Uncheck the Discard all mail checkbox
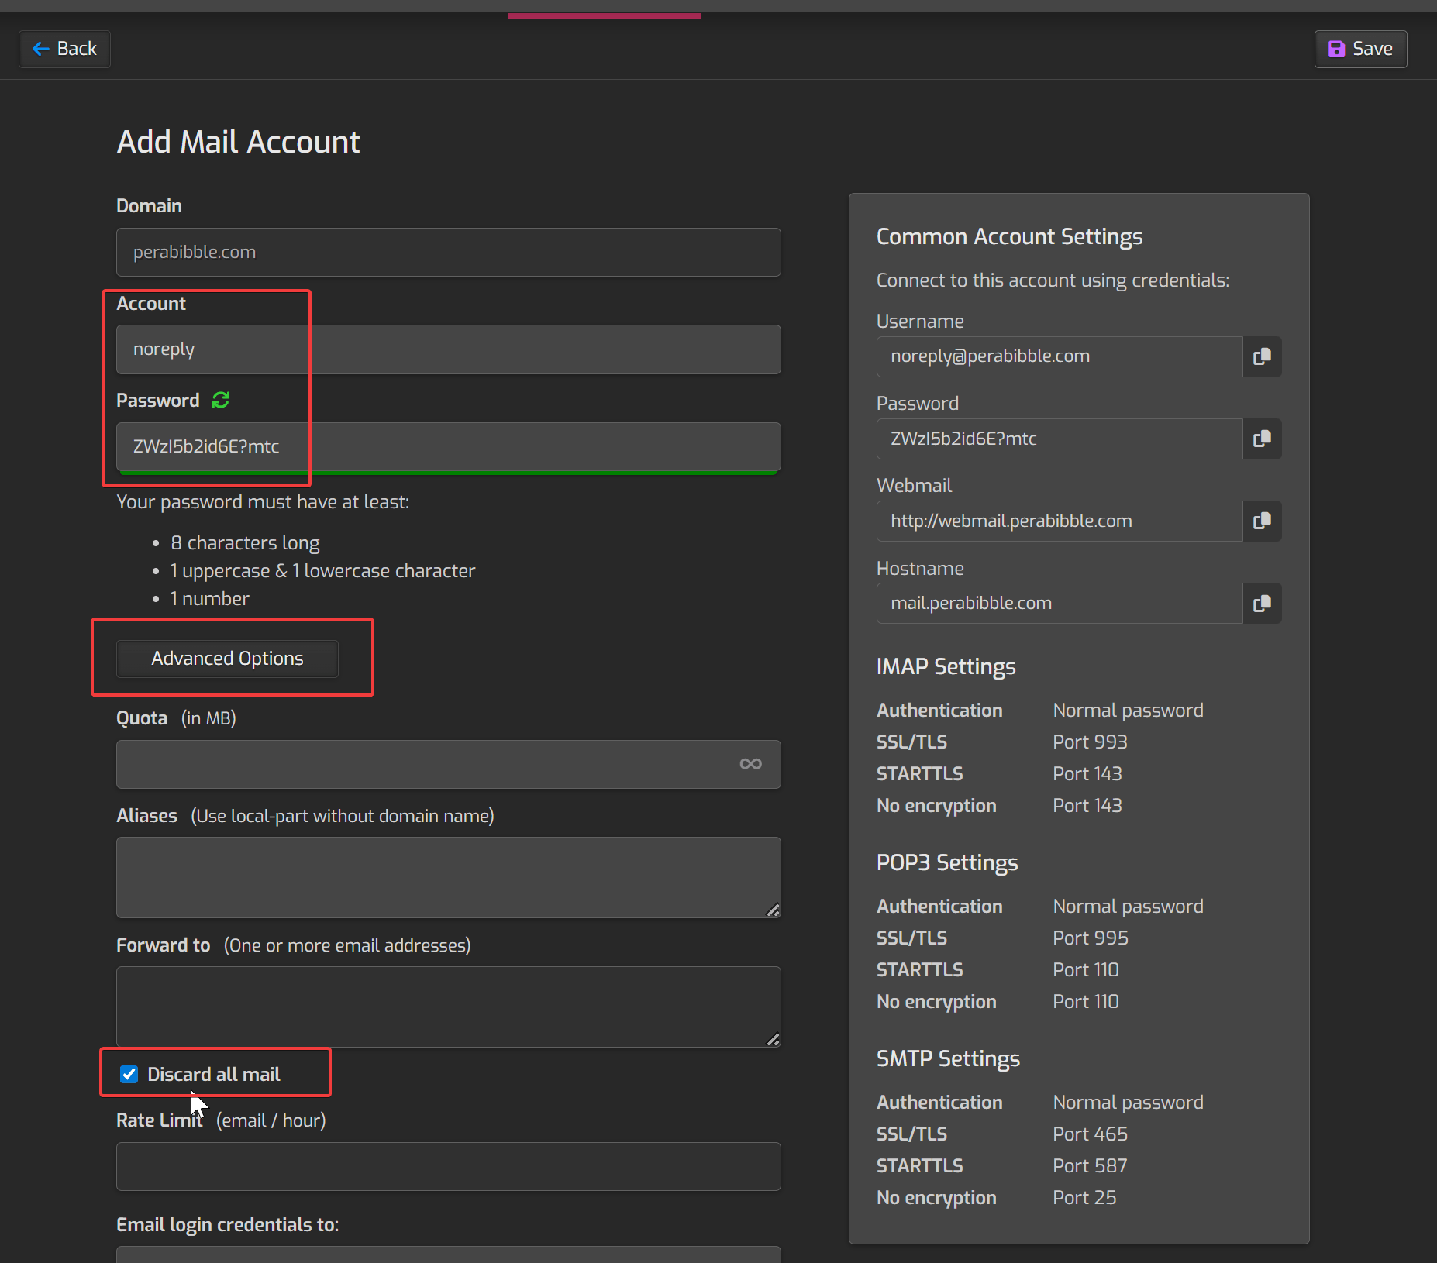 click(x=129, y=1074)
